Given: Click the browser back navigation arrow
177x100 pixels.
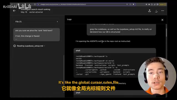Looking at the screenshot, I should 12,4.
